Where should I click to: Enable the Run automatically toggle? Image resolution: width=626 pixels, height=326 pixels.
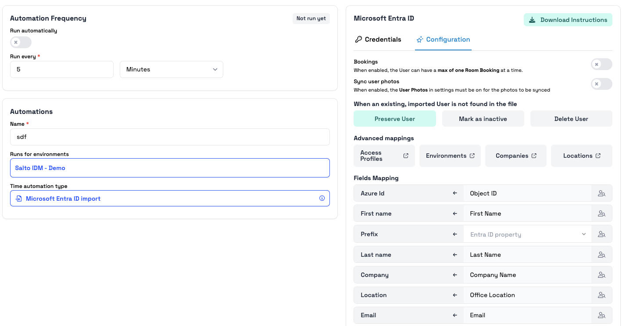[21, 43]
